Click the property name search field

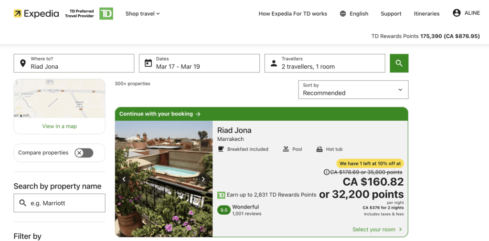coord(59,203)
